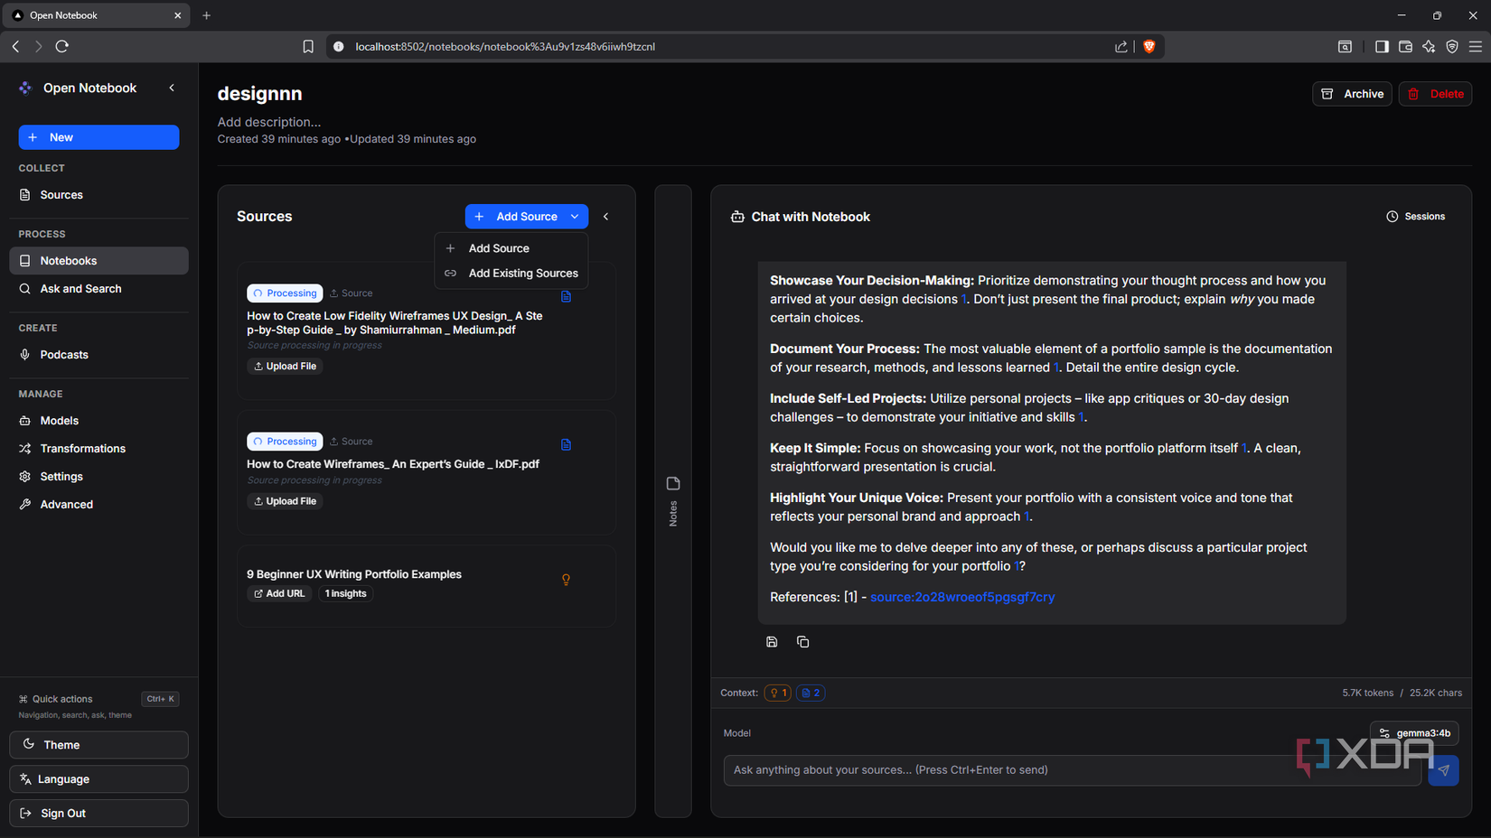This screenshot has height=838, width=1491.
Task: Send the chat message
Action: pos(1443,770)
